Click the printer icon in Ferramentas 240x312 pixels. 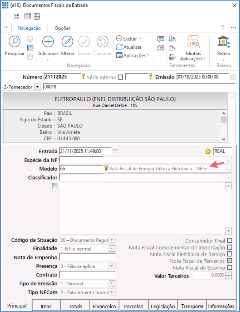click(x=172, y=57)
